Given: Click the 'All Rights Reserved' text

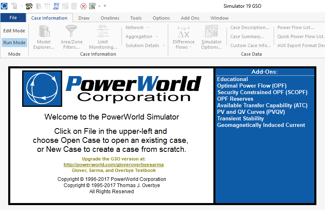Looking at the screenshot, I should [x=112, y=192].
